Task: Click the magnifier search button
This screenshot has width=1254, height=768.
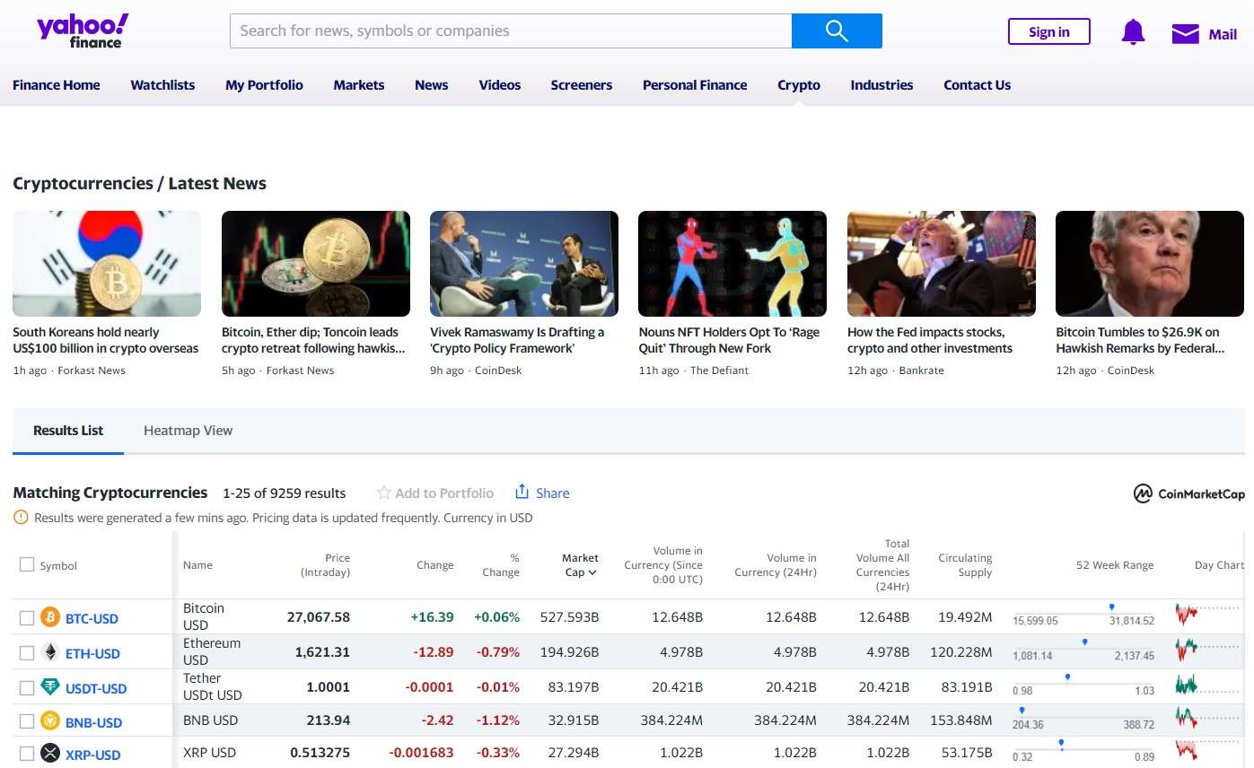Action: click(x=837, y=31)
